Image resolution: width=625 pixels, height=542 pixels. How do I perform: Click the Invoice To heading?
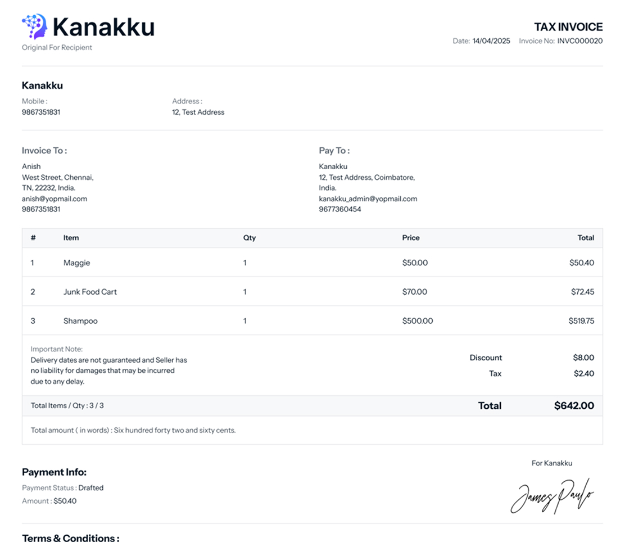tap(44, 150)
